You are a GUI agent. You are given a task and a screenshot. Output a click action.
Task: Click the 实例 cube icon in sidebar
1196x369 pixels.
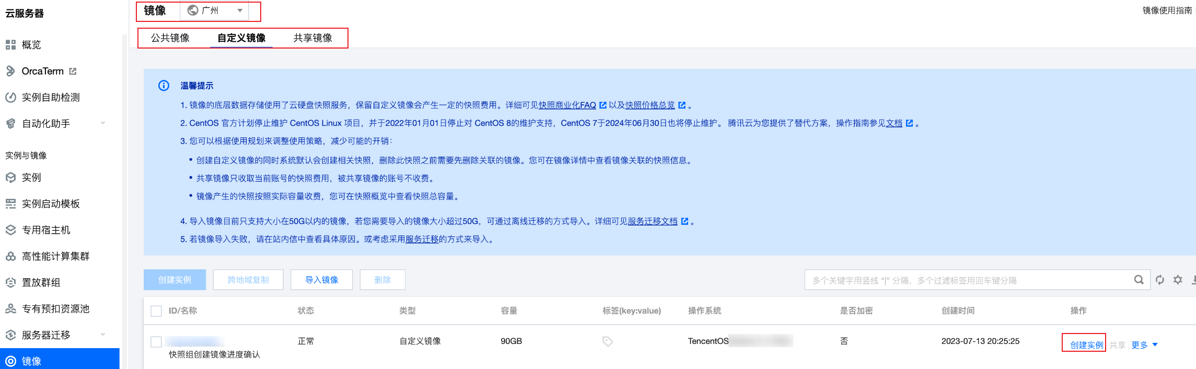tap(10, 177)
